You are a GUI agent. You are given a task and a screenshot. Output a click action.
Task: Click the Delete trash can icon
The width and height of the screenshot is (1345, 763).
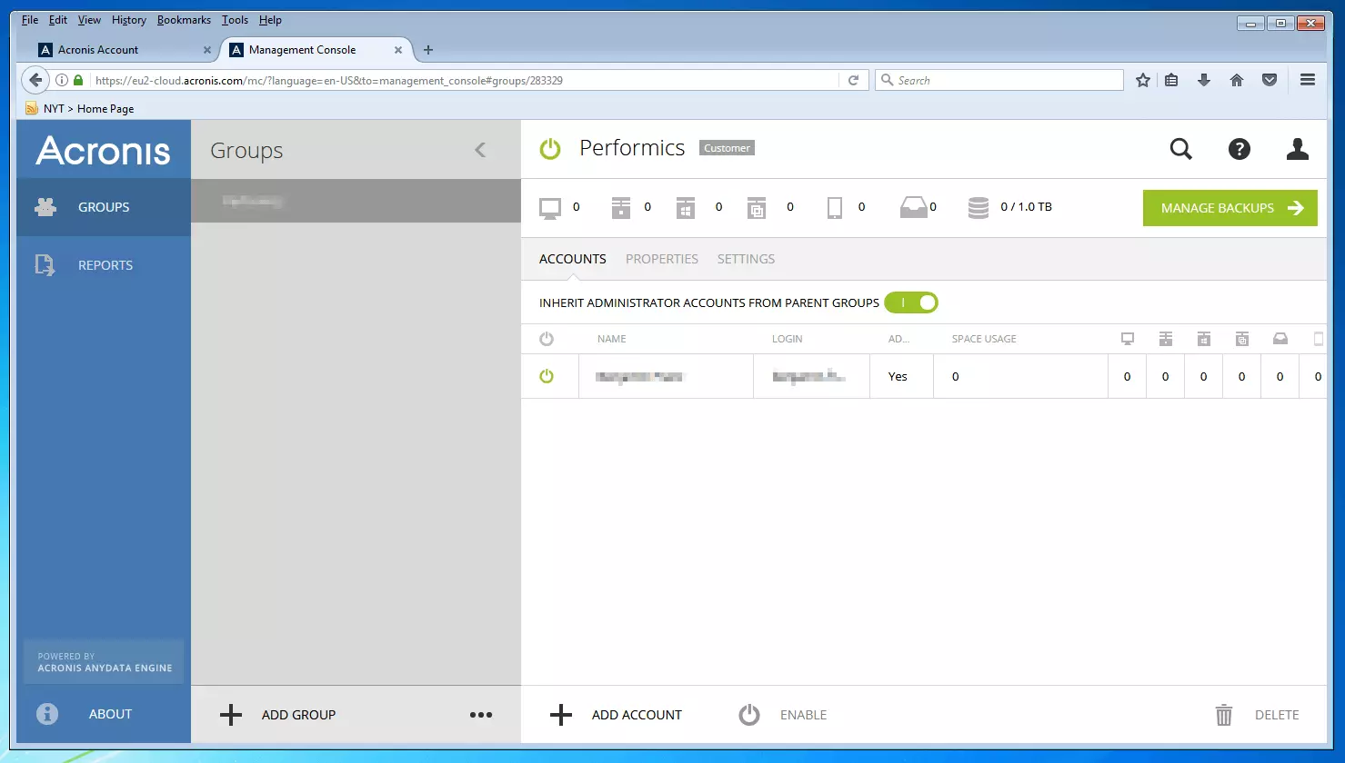(1224, 715)
